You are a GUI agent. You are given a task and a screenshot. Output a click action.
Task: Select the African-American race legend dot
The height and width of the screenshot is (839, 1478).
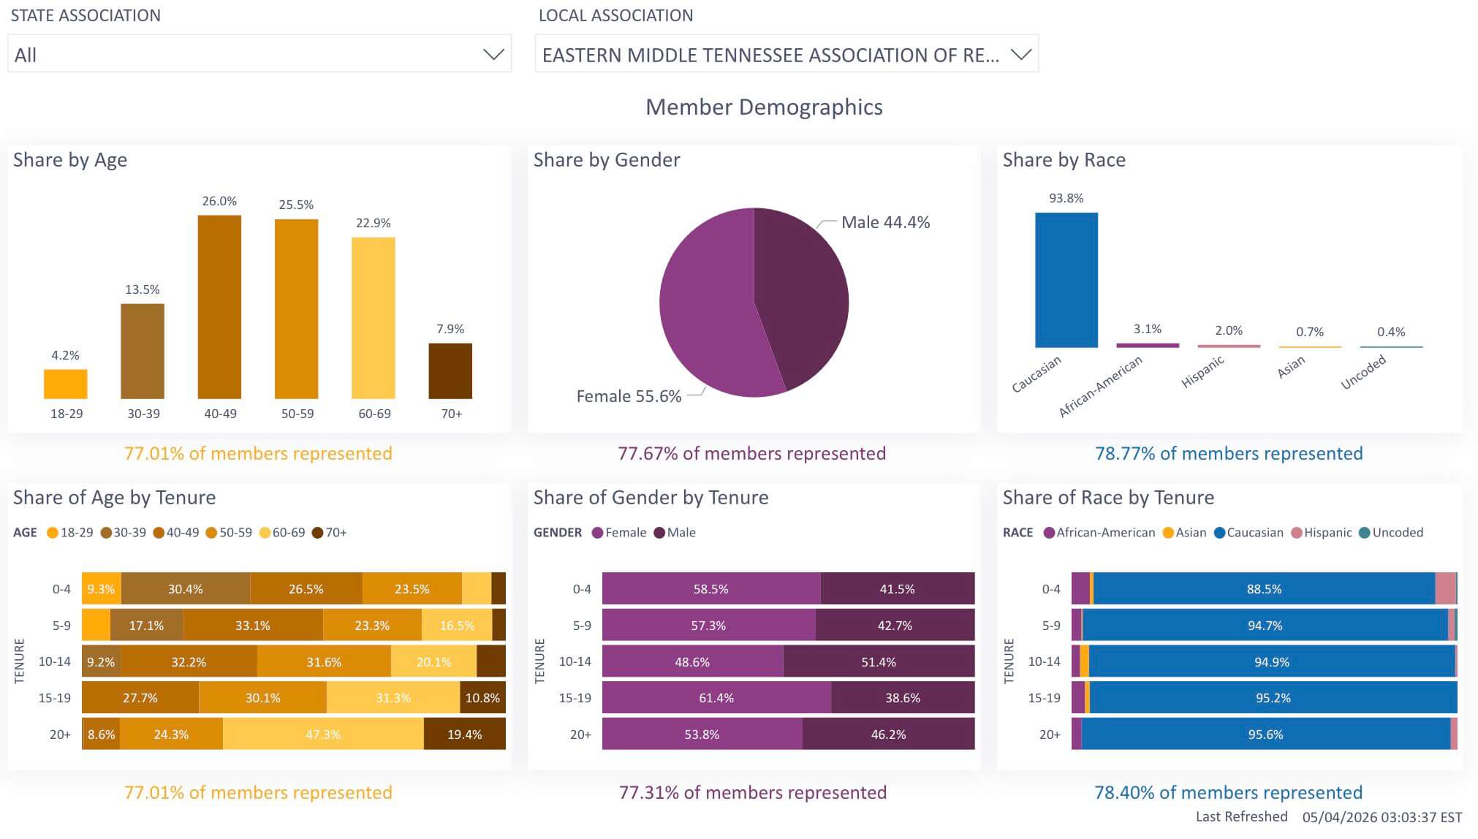tap(1049, 533)
